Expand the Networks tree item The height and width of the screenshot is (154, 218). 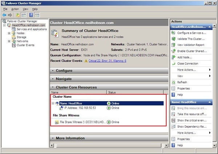point(9,41)
